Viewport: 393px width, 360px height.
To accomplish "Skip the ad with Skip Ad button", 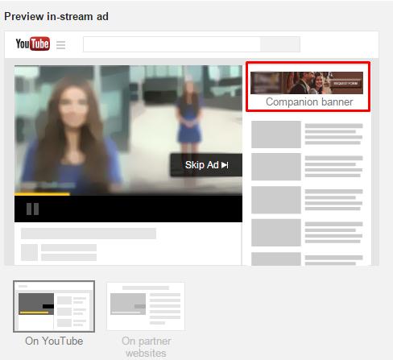I will click(206, 165).
